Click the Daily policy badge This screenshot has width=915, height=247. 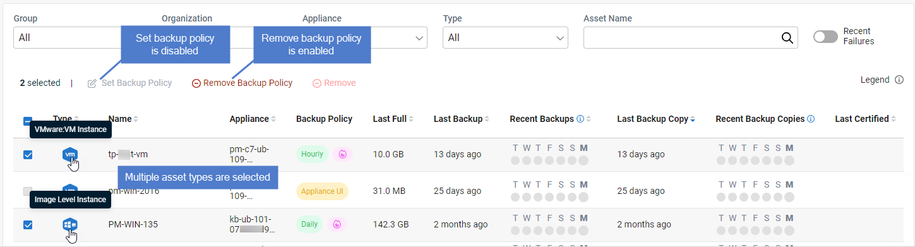pyautogui.click(x=309, y=224)
